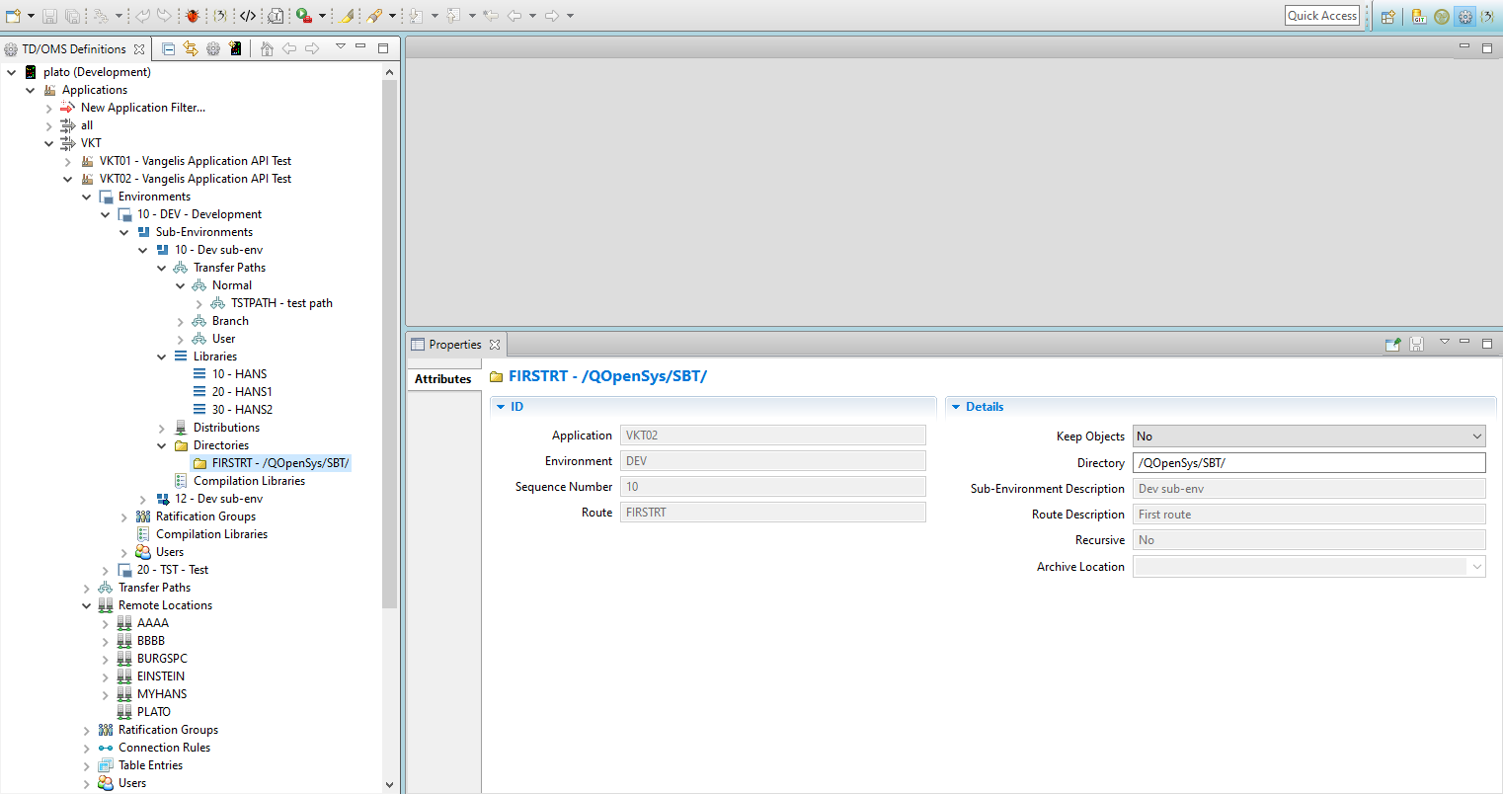Screen dimensions: 1503x794
Task: Pin the Properties view to selection
Action: point(1392,345)
